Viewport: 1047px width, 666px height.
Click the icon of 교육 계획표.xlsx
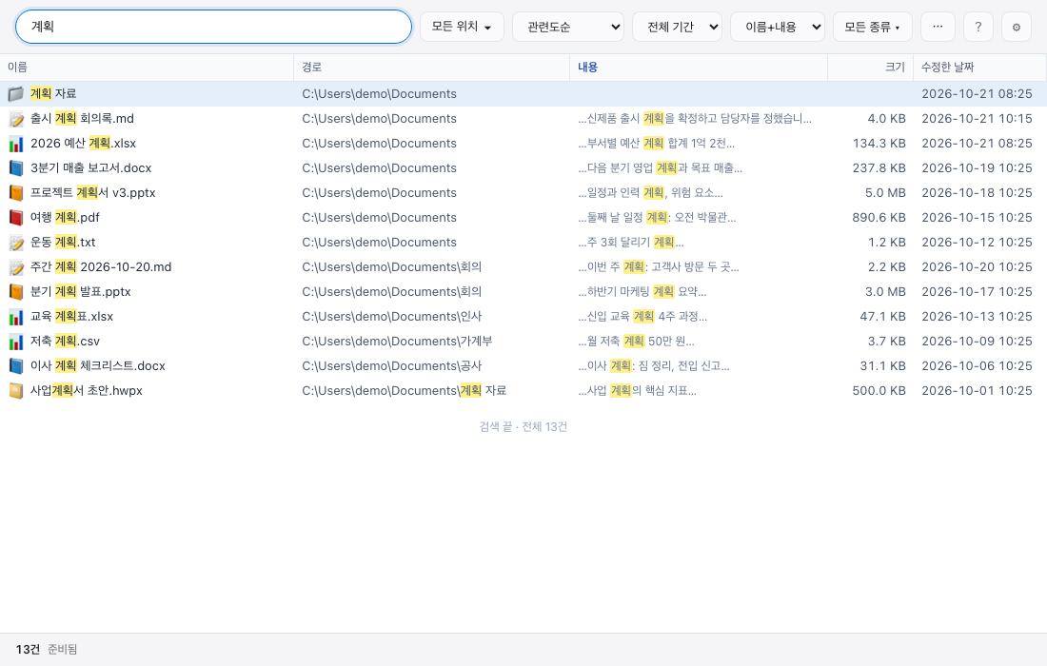[x=16, y=316]
